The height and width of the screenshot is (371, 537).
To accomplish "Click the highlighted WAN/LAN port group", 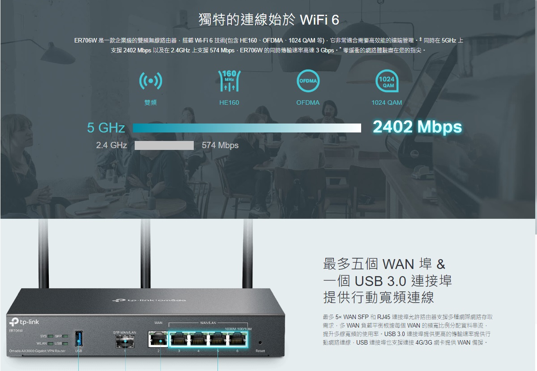I will click(208, 339).
